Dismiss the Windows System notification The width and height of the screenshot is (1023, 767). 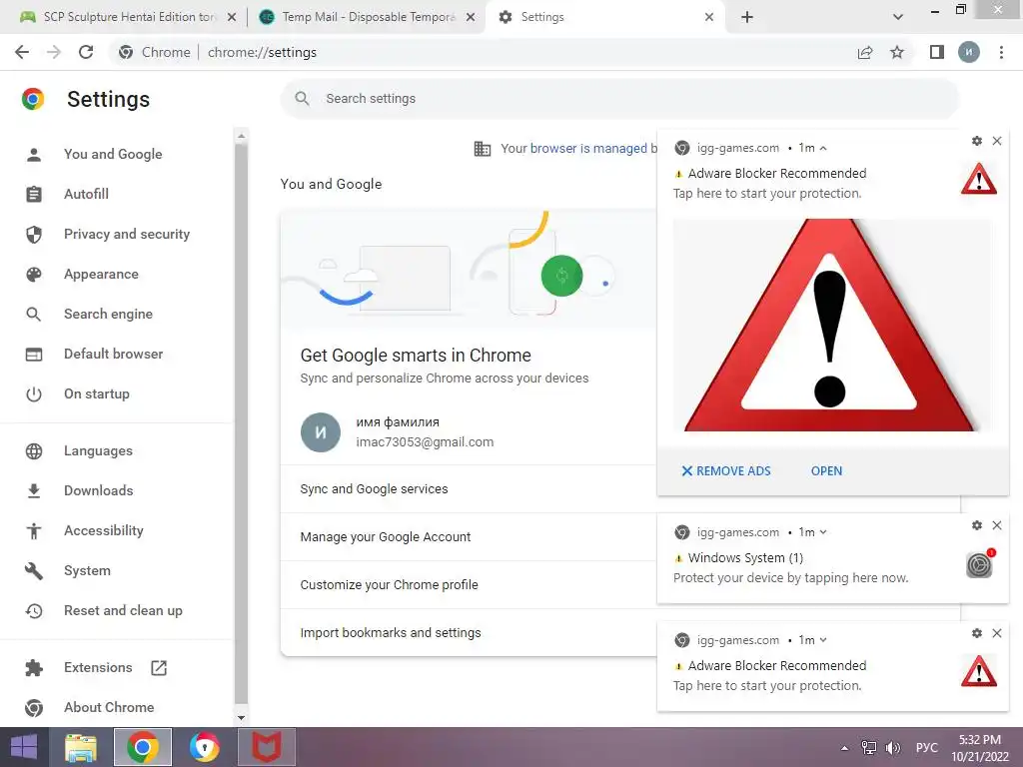pyautogui.click(x=997, y=525)
